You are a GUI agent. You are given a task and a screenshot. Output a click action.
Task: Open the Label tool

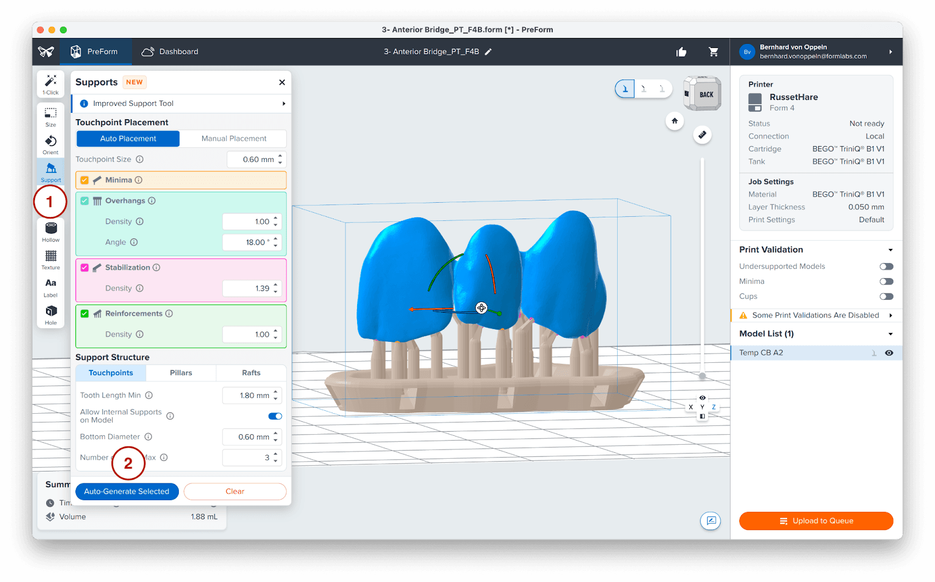coord(51,287)
